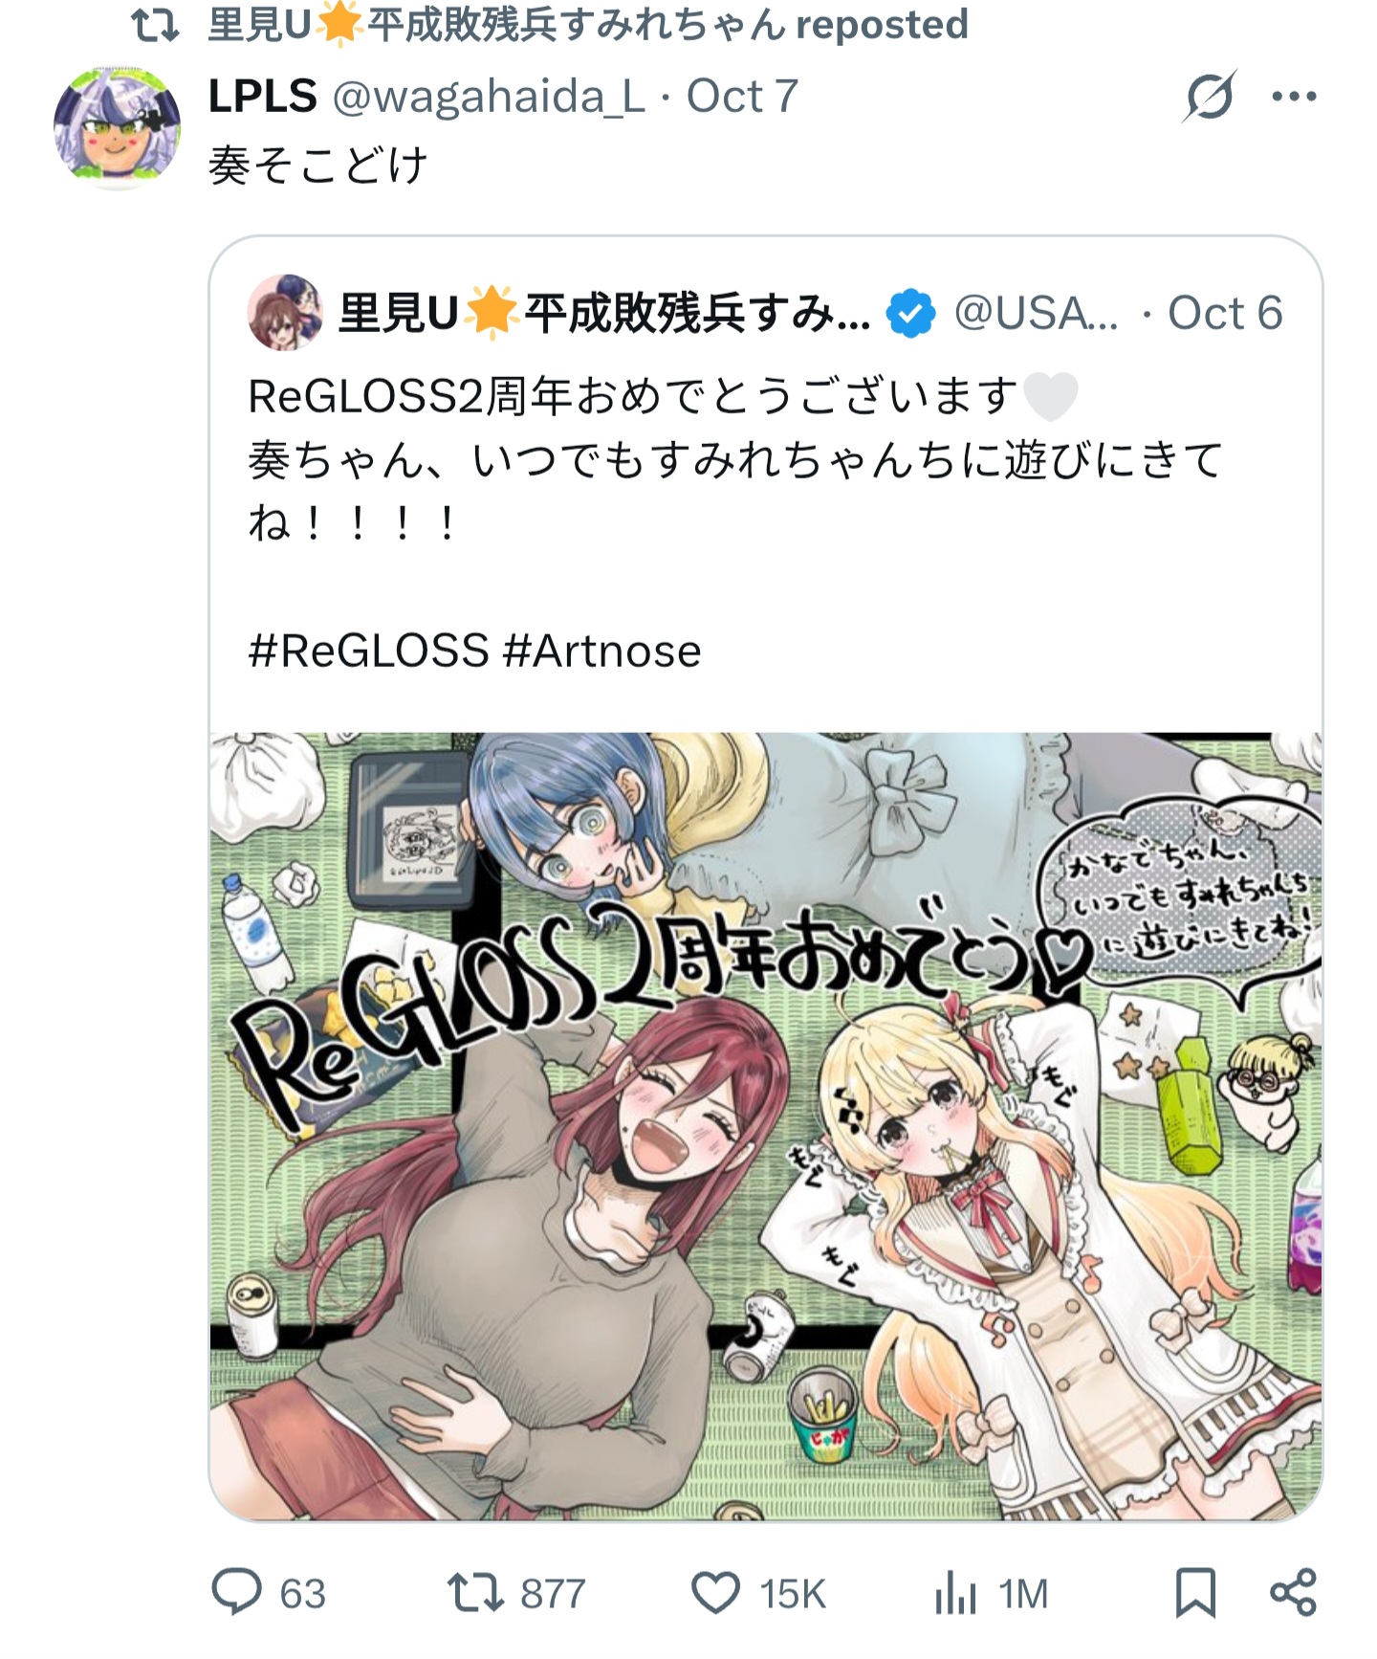This screenshot has width=1377, height=1659.
Task: Tap the verified badge on quoted author
Action: [911, 313]
